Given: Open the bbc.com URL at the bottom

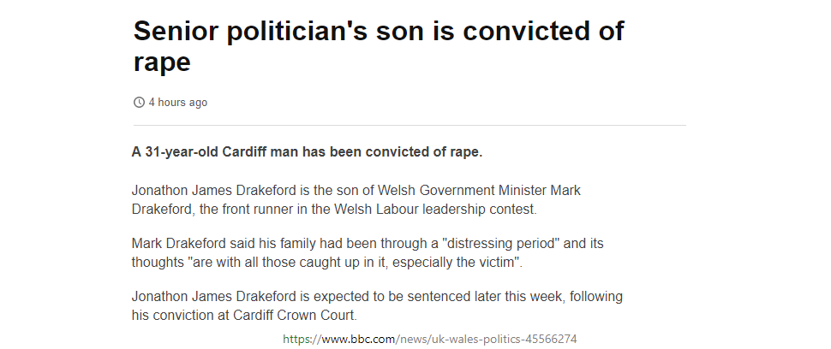Looking at the screenshot, I should [x=430, y=339].
